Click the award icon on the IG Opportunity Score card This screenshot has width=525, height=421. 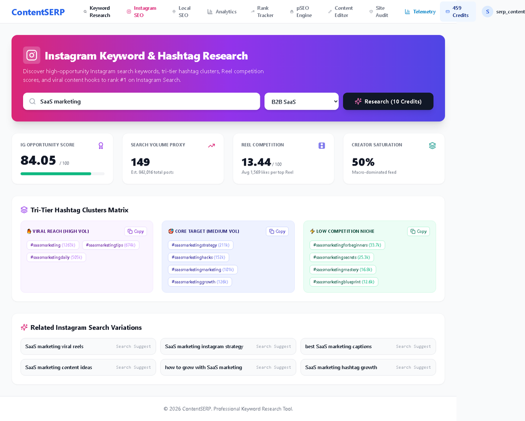click(101, 146)
